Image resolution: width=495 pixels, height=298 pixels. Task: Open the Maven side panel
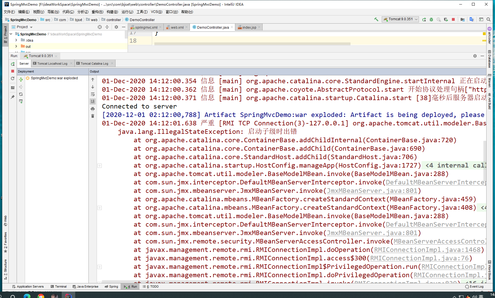pyautogui.click(x=490, y=80)
